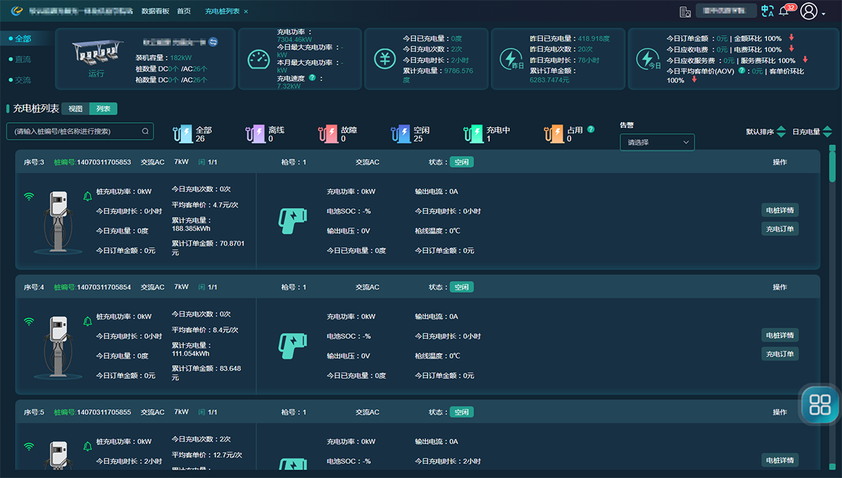Viewport: 842px width, 478px height.
Task: Click the document search icon in header
Action: (x=686, y=12)
